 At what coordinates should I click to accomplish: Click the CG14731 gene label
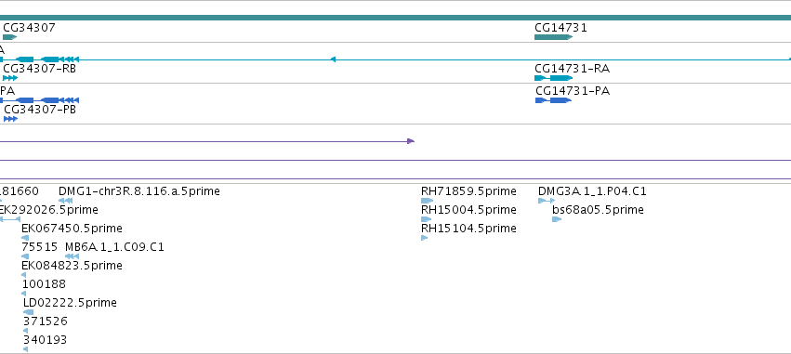560,28
